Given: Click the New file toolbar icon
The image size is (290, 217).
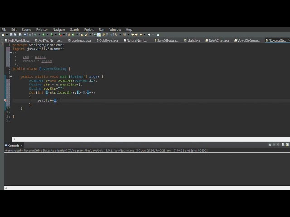Looking at the screenshot, I should click(x=3, y=35).
